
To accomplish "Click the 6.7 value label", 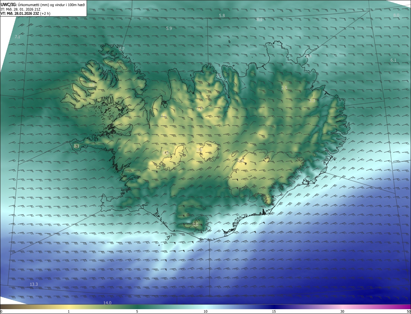I will [x=121, y=49].
